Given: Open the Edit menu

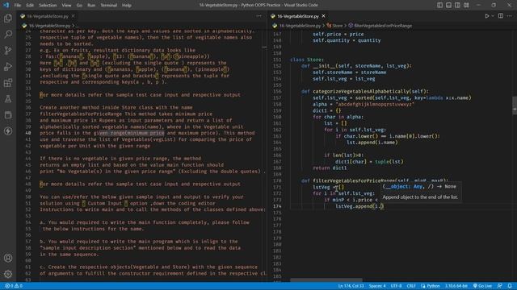Looking at the screenshot, I should click(x=30, y=5).
